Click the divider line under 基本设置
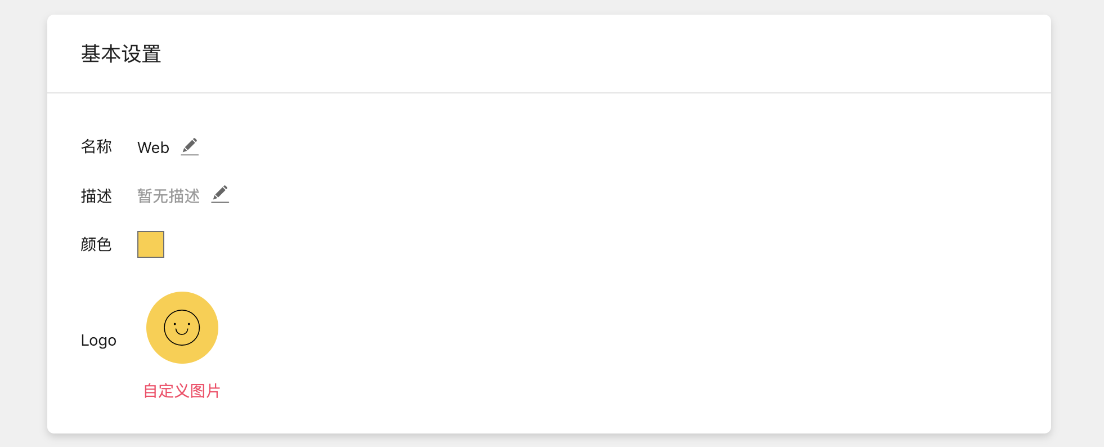1104x447 pixels. [549, 93]
